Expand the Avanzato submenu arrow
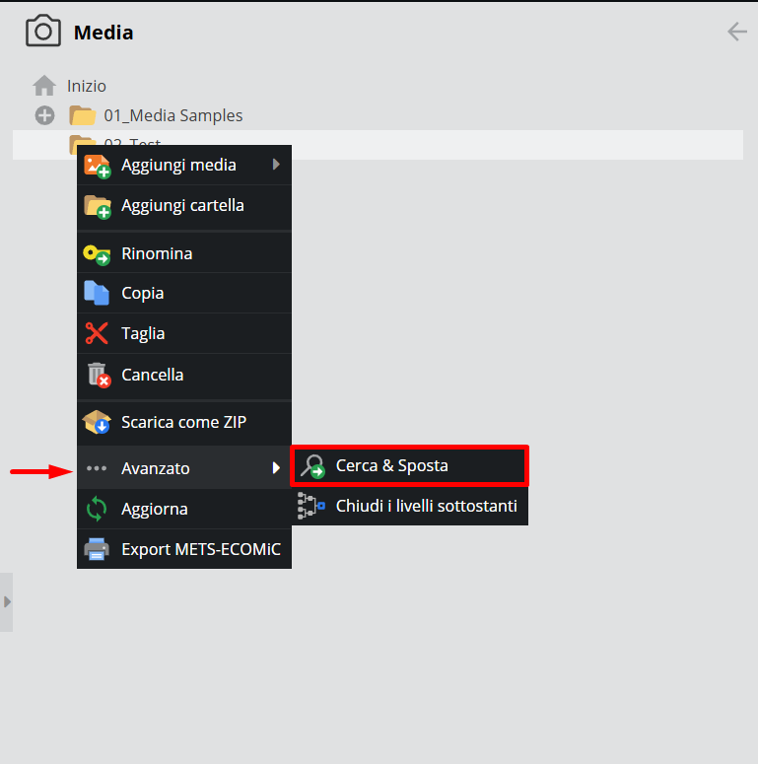Viewport: 758px width, 764px height. click(277, 468)
